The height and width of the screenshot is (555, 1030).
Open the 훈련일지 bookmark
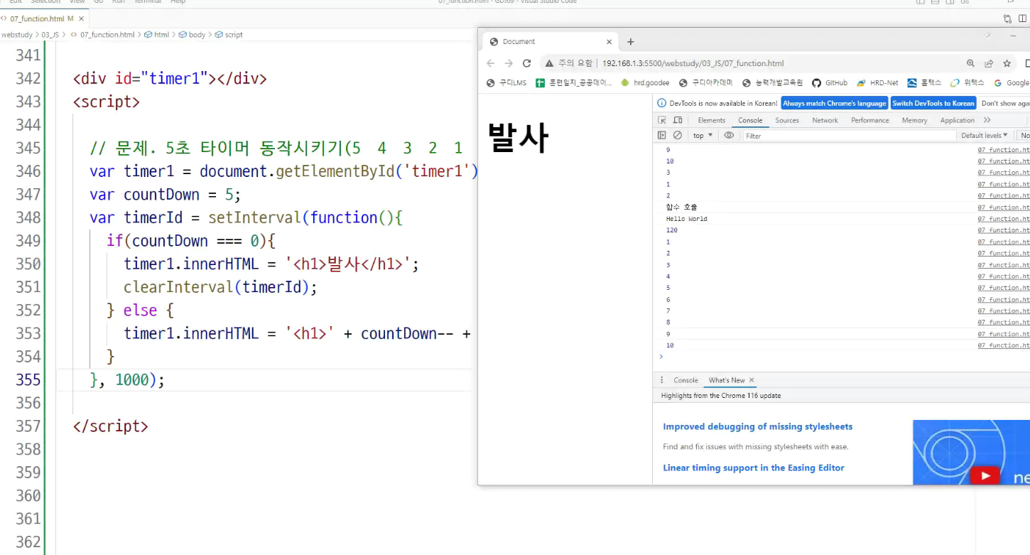pos(573,83)
